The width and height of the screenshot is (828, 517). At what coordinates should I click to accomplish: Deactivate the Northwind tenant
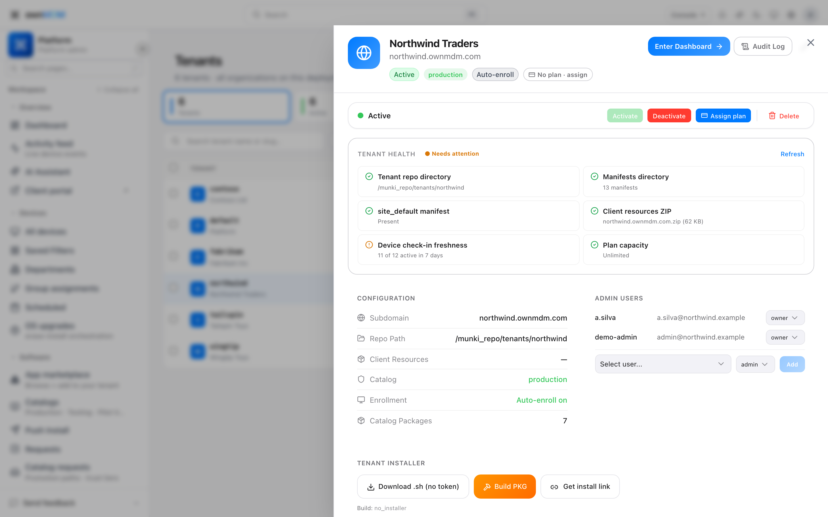669,116
